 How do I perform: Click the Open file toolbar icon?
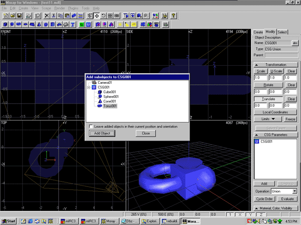[12, 15]
